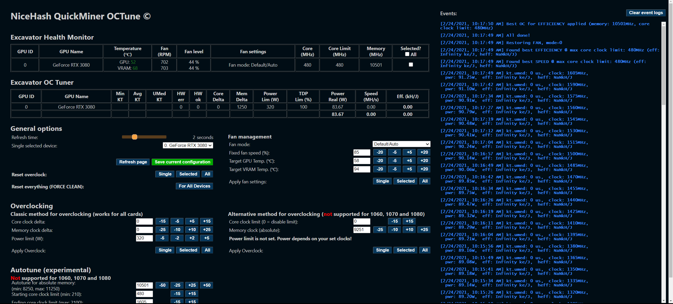Increase Fixed fan speed by +20

(x=424, y=152)
